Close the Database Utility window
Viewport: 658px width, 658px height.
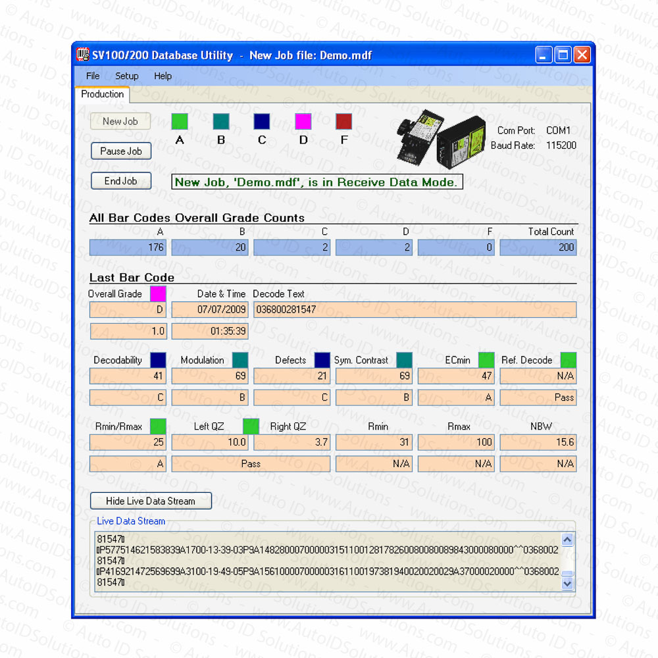click(582, 55)
